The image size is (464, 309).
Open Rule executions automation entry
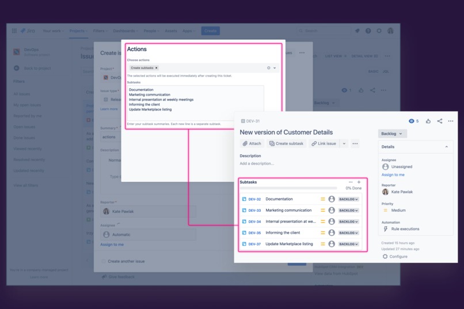click(401, 229)
